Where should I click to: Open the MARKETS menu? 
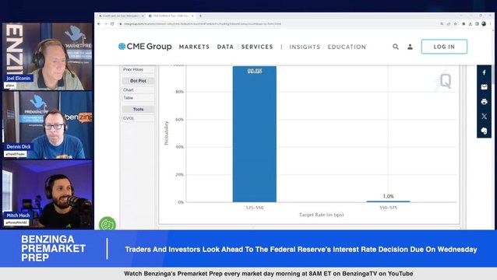click(194, 47)
